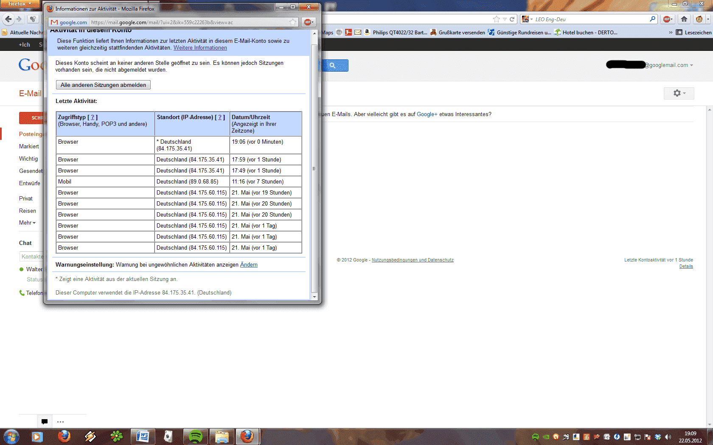Click the Gmail site identity icon in the popup
Screen dimensions: 713x445
pyautogui.click(x=54, y=22)
